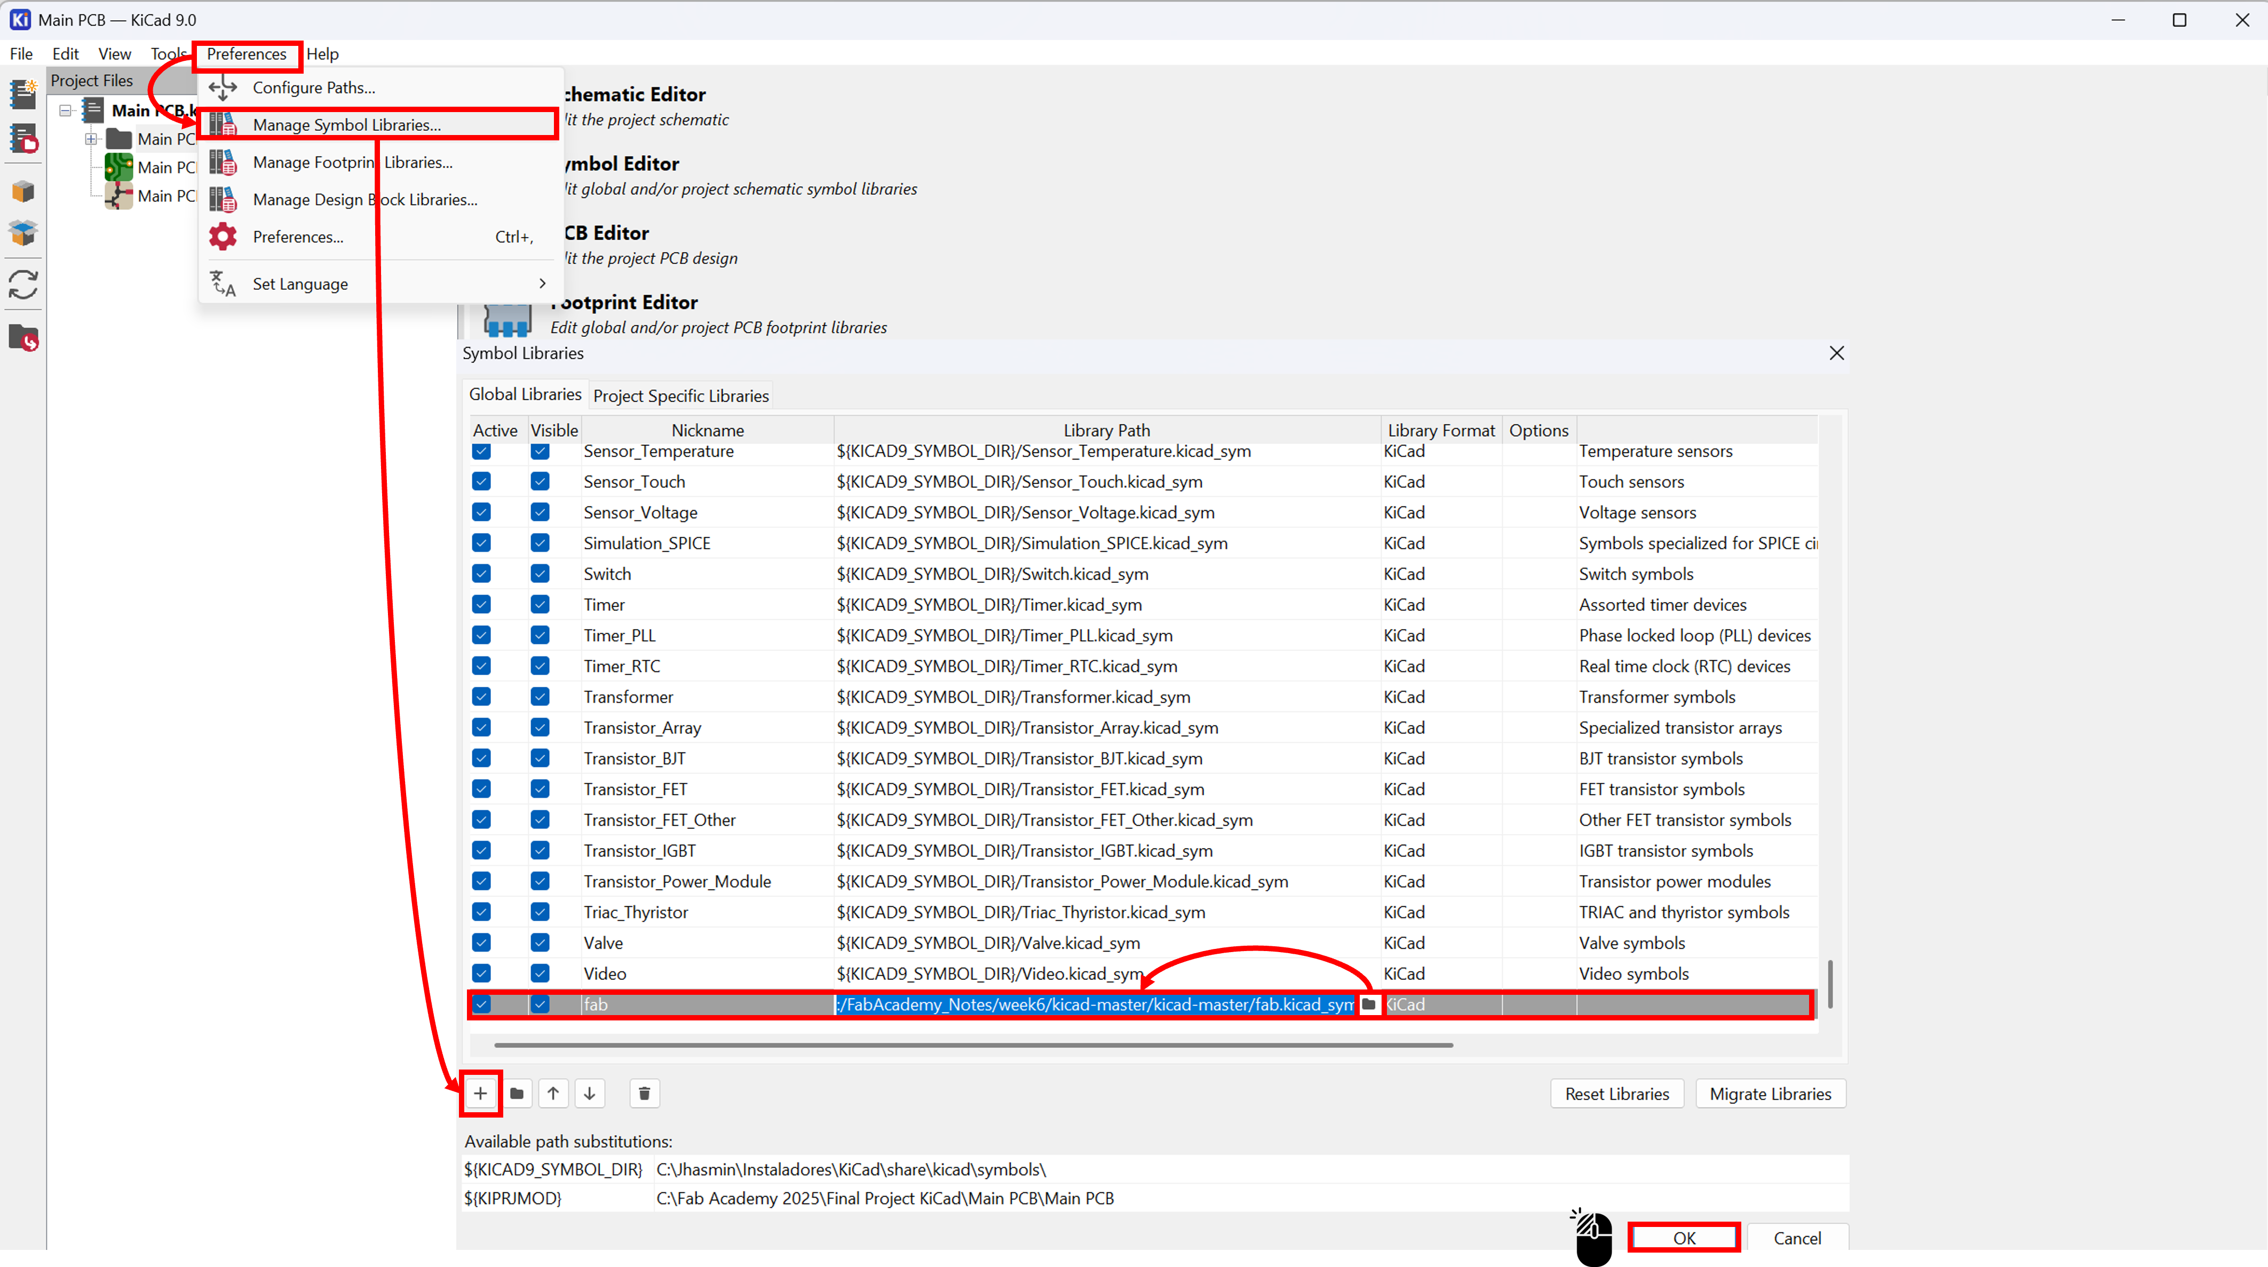Expand the Main PCB folder node
Image resolution: width=2268 pixels, height=1267 pixels.
(x=92, y=139)
